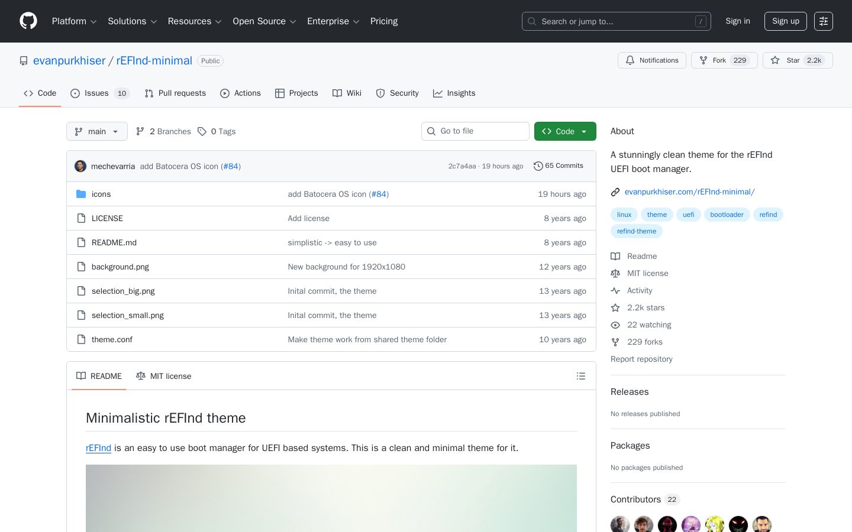Click the branch icon beside 2 Branches
Screen dimensions: 852x532
[140, 131]
